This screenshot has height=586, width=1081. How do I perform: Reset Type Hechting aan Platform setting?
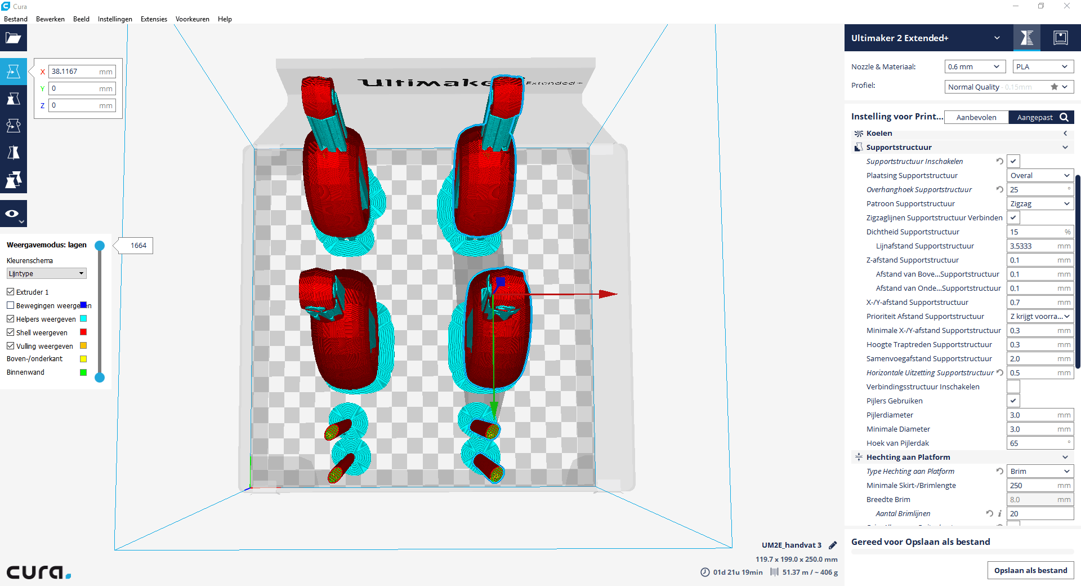click(999, 471)
